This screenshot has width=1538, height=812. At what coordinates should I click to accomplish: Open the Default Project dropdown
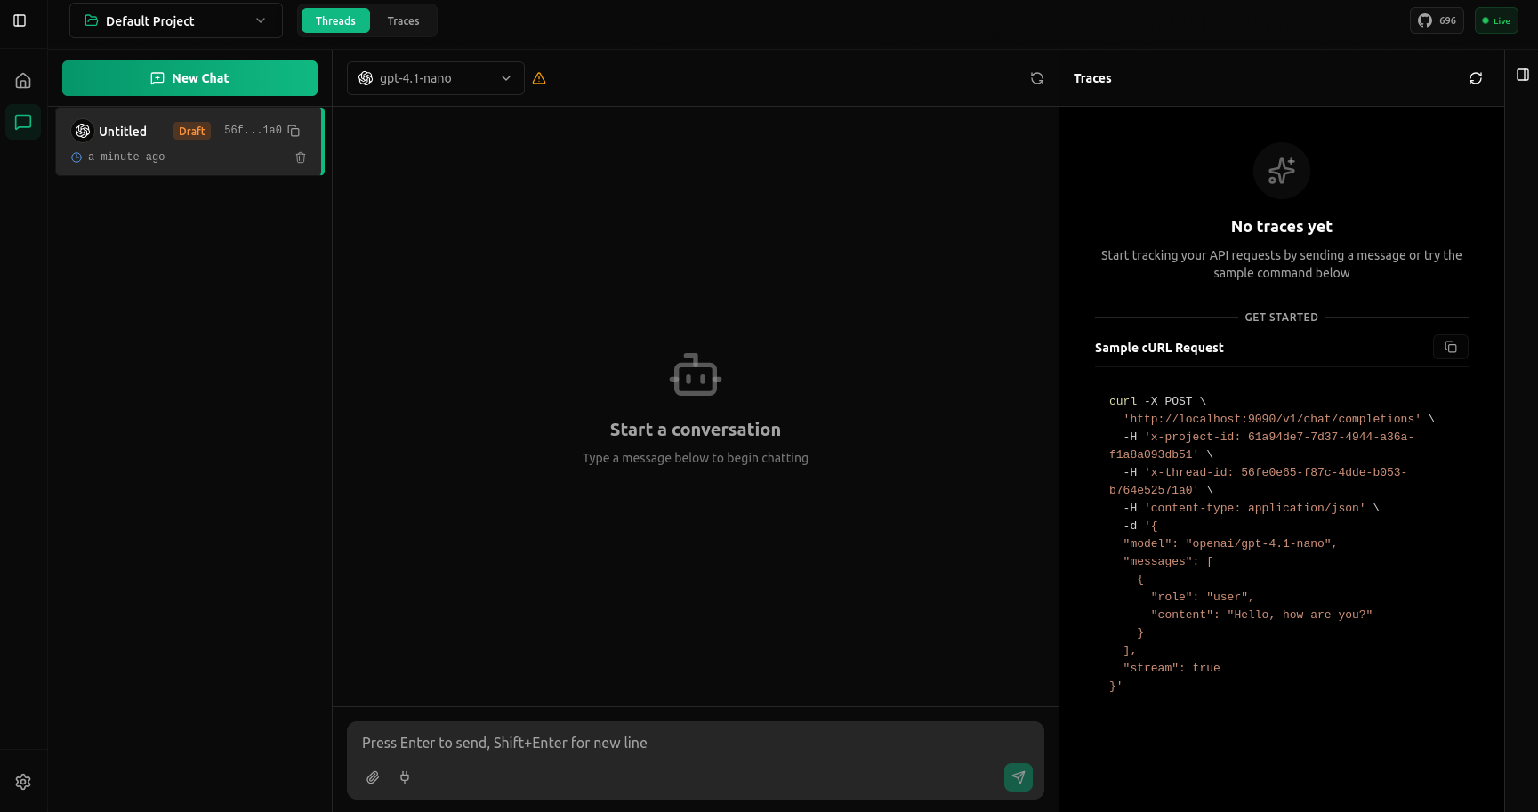pyautogui.click(x=175, y=20)
